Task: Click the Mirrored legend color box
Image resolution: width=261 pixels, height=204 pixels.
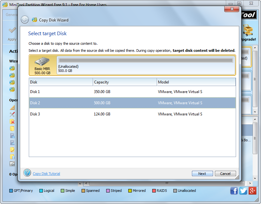Action: 130,191
